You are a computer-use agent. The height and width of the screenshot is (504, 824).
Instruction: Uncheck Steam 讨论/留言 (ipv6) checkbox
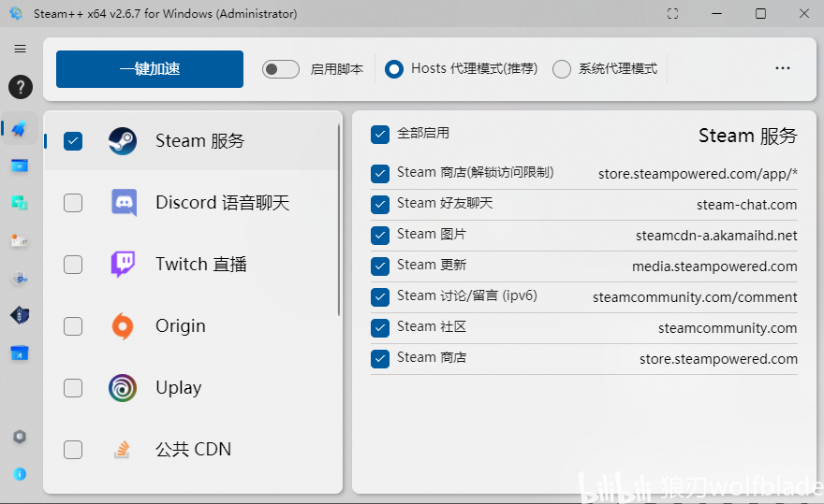[380, 297]
